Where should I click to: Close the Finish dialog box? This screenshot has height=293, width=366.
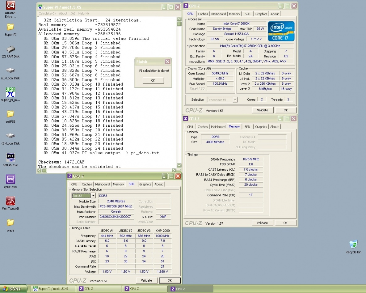[168, 62]
